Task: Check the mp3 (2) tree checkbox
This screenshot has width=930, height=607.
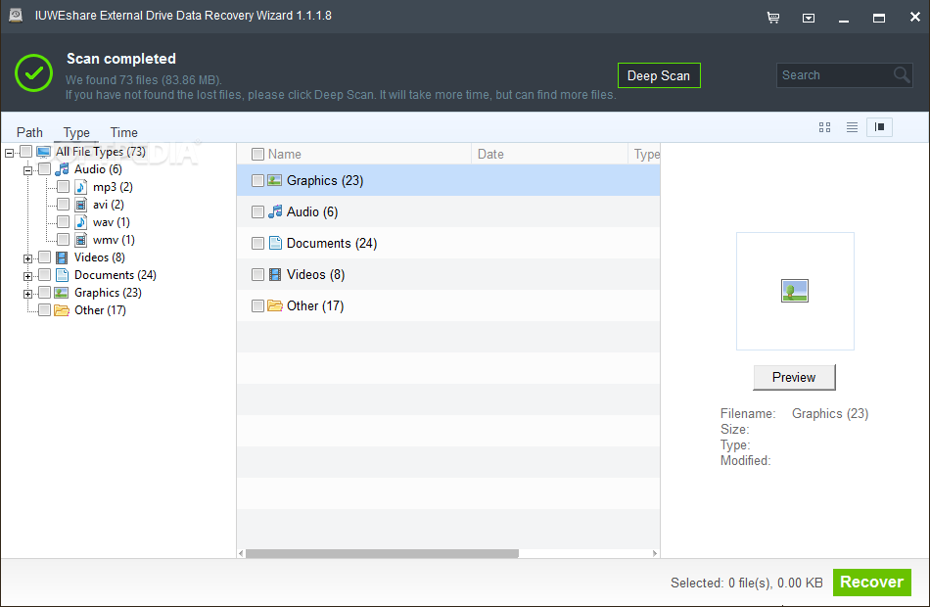Action: pos(63,188)
